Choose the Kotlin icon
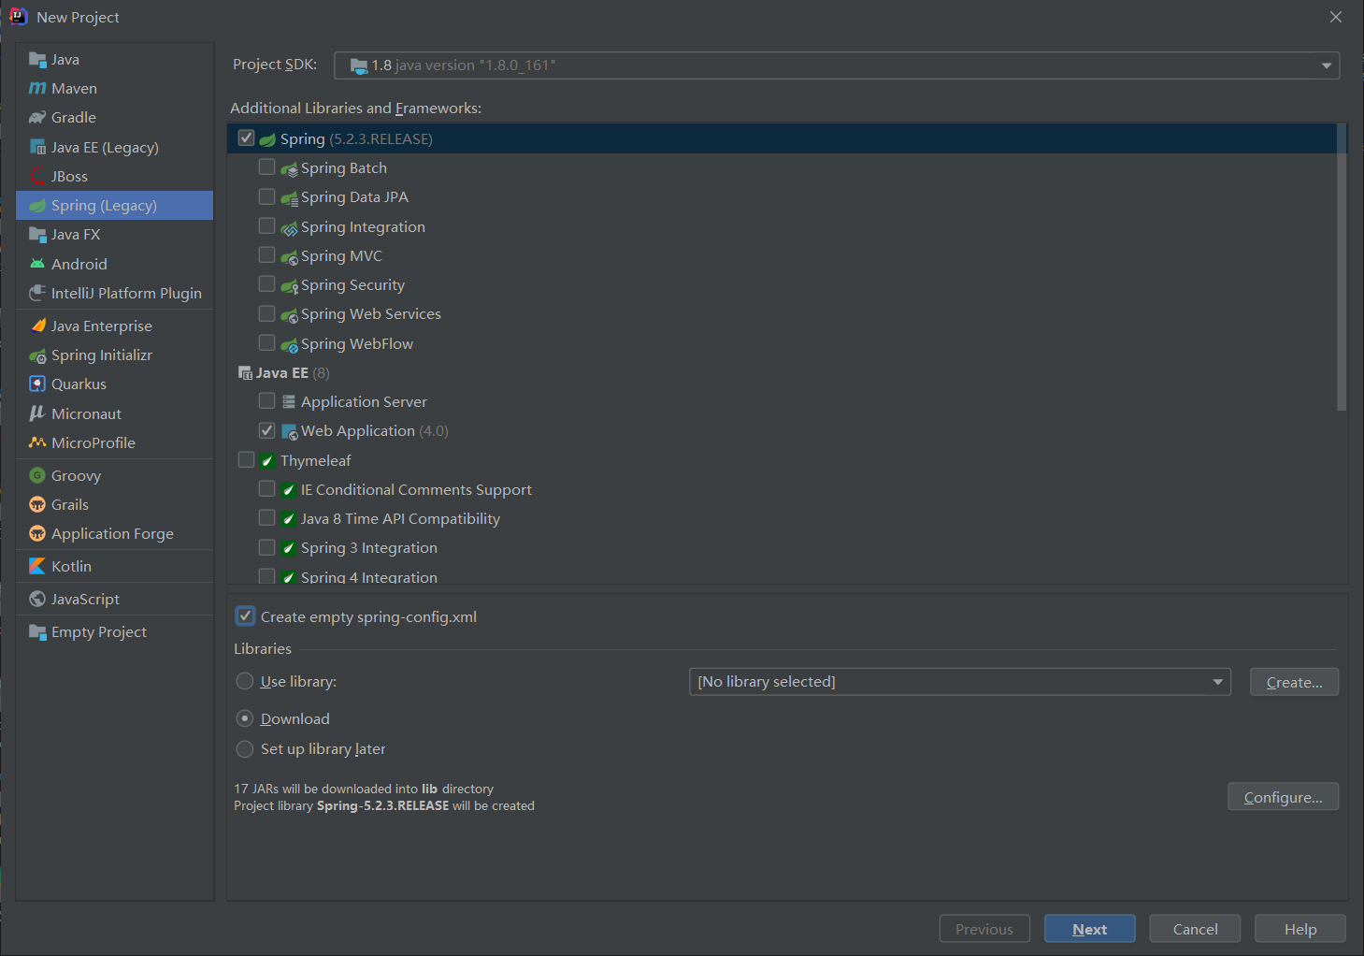Viewport: 1364px width, 956px height. pyautogui.click(x=37, y=566)
